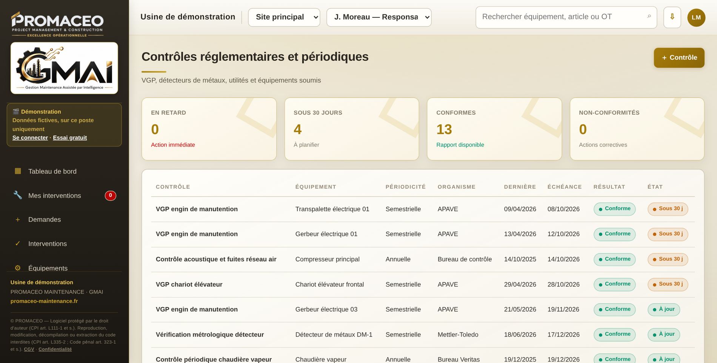Viewport: 717px width, 363px height.
Task: Open the En retard summary card
Action: [209, 129]
